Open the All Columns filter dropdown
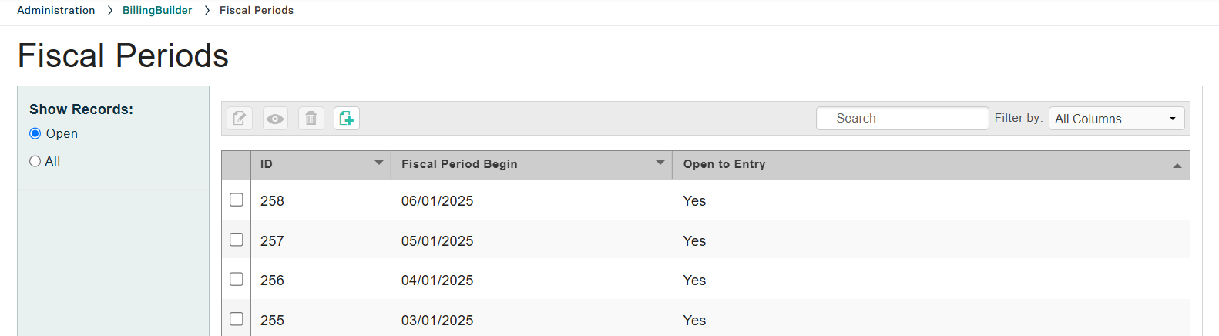 [1116, 119]
